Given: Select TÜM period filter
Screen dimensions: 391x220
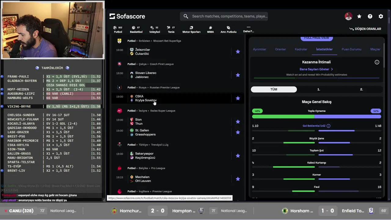Looking at the screenshot, I should pyautogui.click(x=274, y=89).
